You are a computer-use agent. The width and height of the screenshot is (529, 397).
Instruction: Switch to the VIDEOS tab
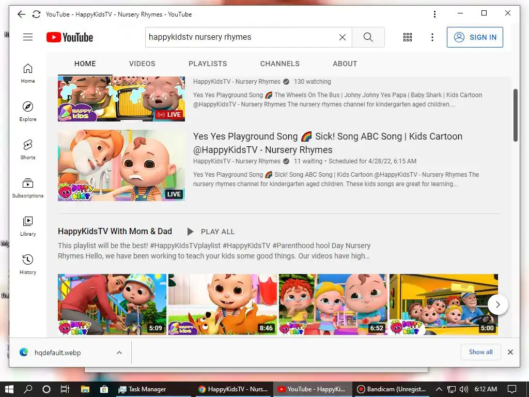click(142, 64)
